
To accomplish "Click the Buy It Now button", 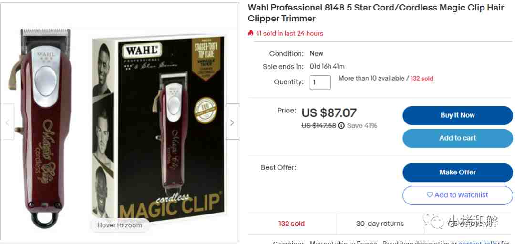I will click(457, 115).
